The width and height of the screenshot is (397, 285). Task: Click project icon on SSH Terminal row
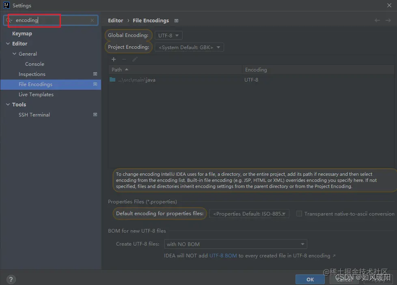point(95,114)
